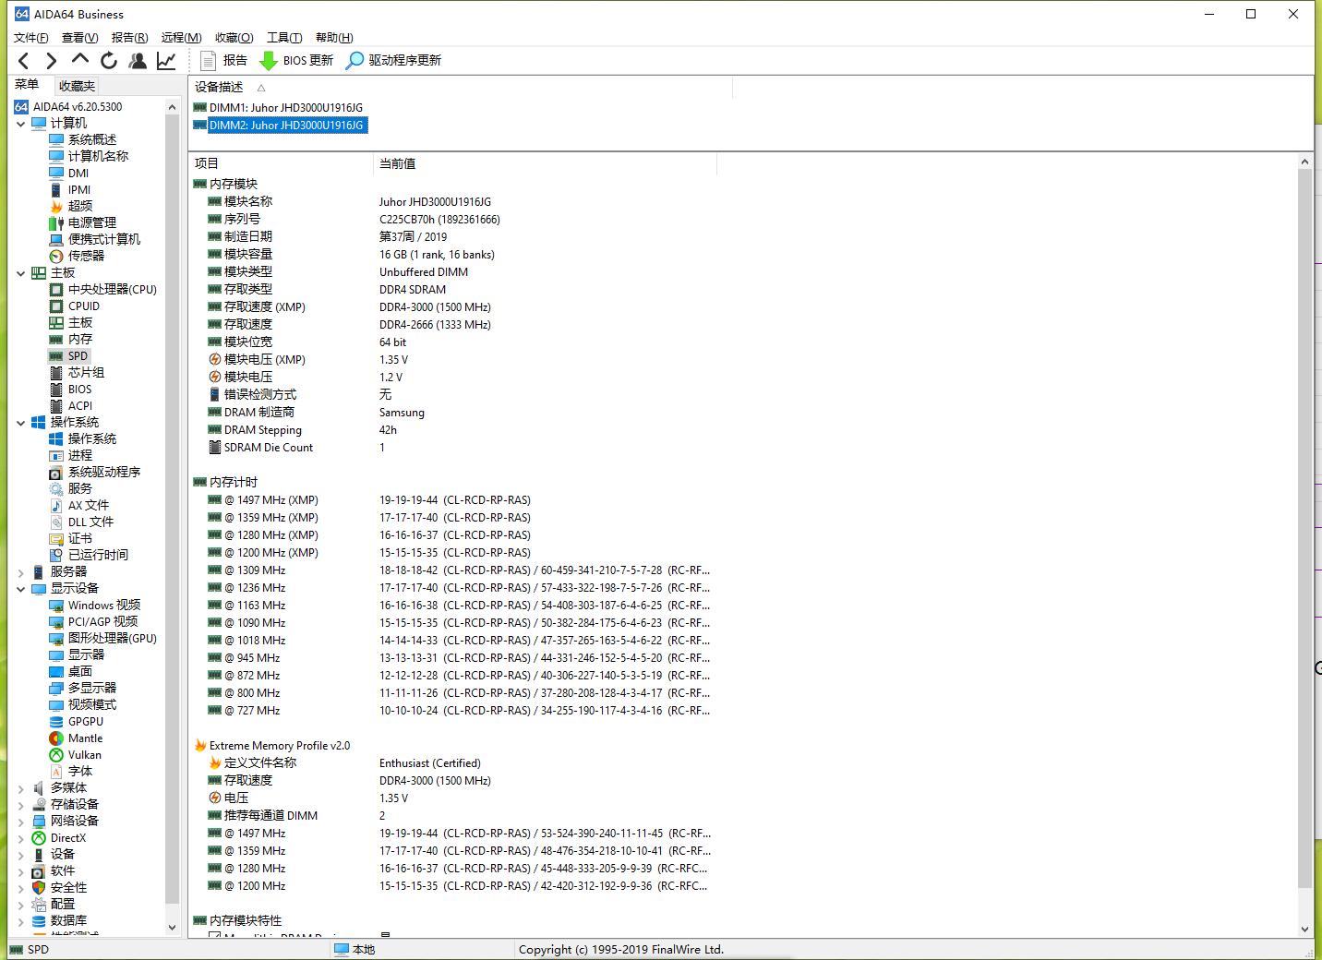The height and width of the screenshot is (960, 1322).
Task: Click the 项目 column header
Action: click(x=281, y=163)
